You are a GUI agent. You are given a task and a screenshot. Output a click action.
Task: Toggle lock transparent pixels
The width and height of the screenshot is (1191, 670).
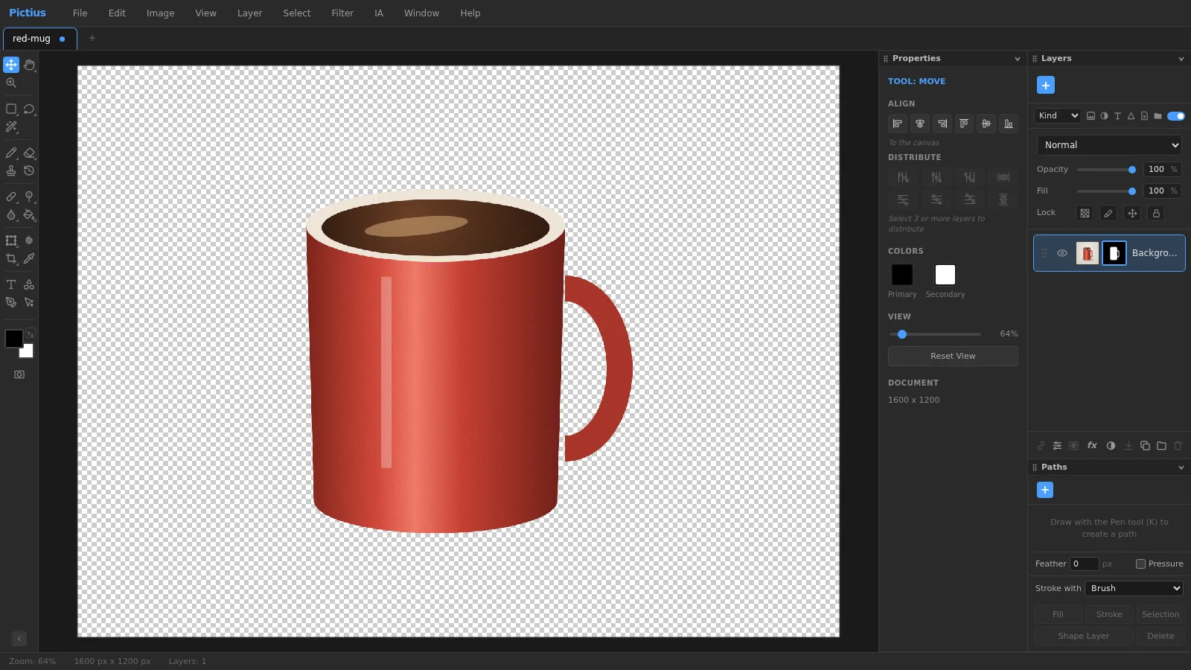point(1085,213)
